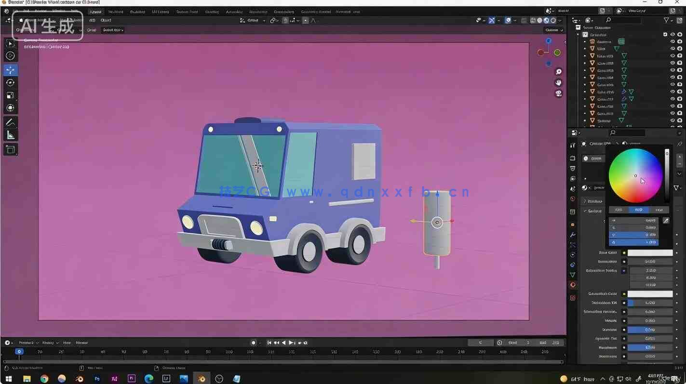This screenshot has width=686, height=384.
Task: Switch the color picker to RGB mode
Action: (619, 210)
